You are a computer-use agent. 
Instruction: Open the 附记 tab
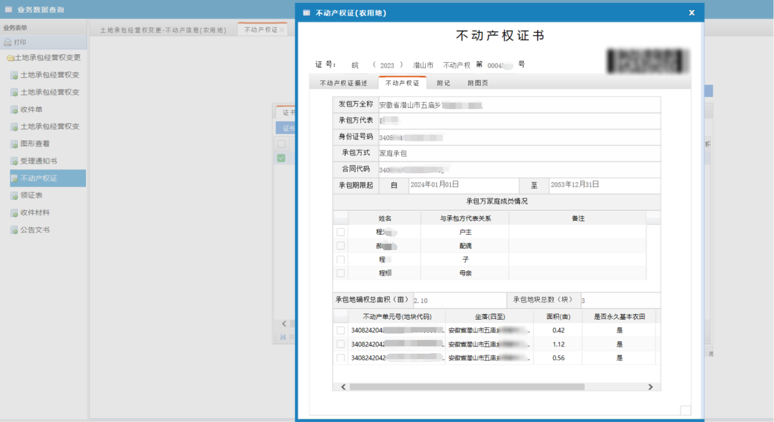[x=443, y=84]
